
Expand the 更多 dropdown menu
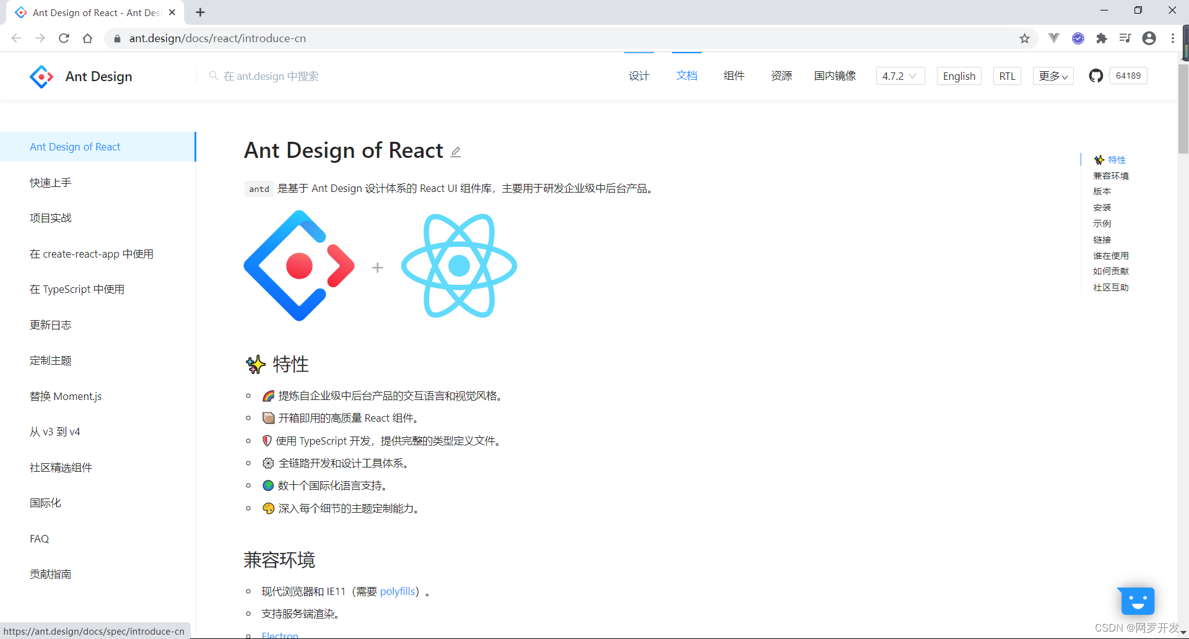point(1053,76)
